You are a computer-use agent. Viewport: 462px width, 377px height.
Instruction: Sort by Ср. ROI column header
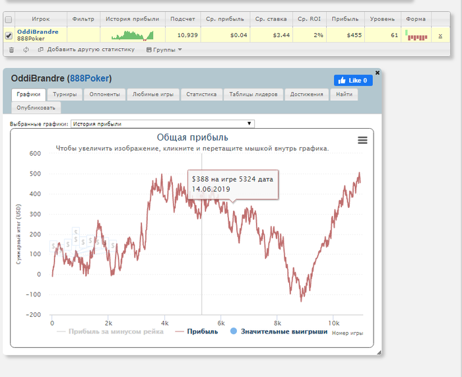pos(309,19)
